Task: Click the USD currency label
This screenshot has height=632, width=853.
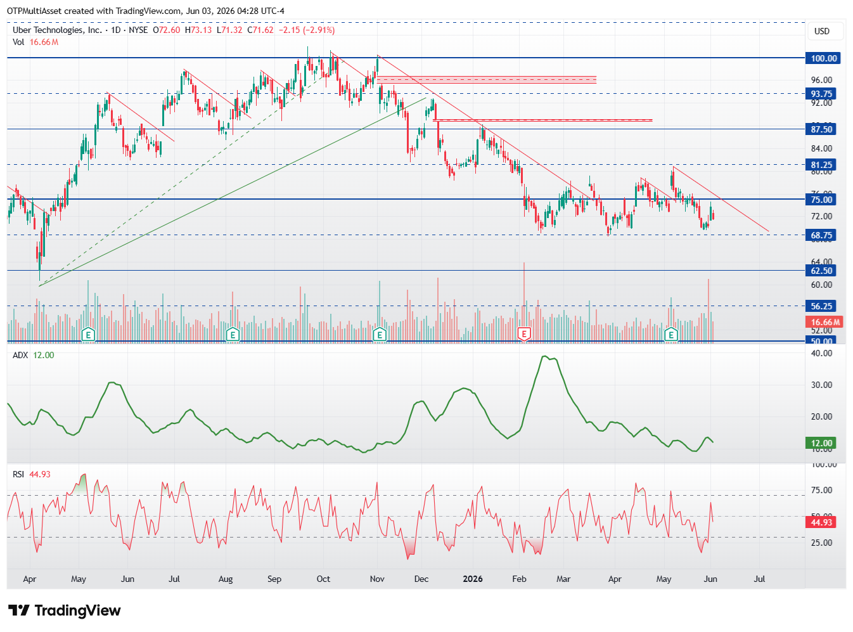Action: (822, 31)
